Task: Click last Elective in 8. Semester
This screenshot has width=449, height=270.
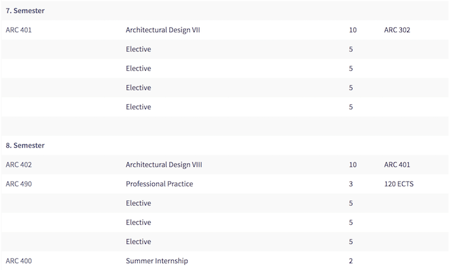Action: (x=139, y=242)
